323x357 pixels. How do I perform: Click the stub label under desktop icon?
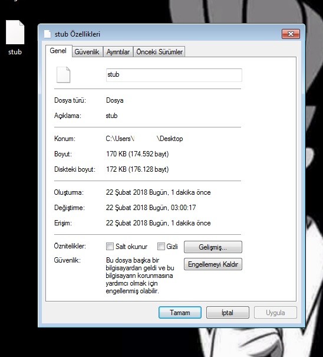point(15,52)
